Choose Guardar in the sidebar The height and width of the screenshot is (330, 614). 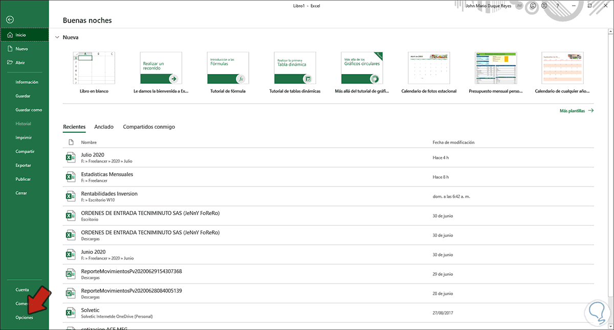click(23, 96)
